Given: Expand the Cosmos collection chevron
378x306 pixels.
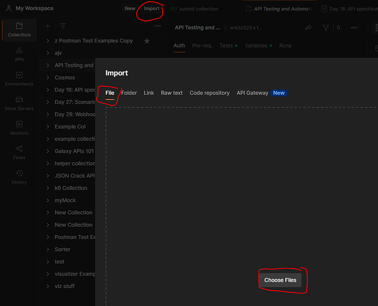Looking at the screenshot, I should (x=48, y=78).
